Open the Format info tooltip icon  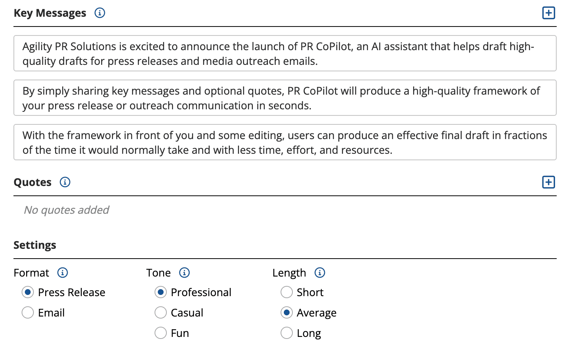point(62,272)
